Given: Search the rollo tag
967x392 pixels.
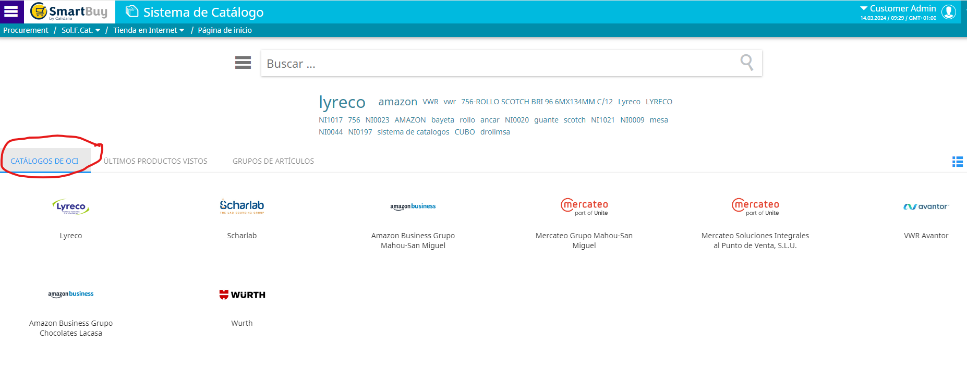Looking at the screenshot, I should 467,120.
